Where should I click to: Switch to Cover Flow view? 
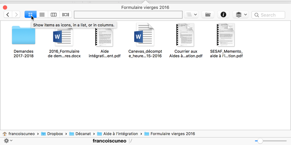66,15
